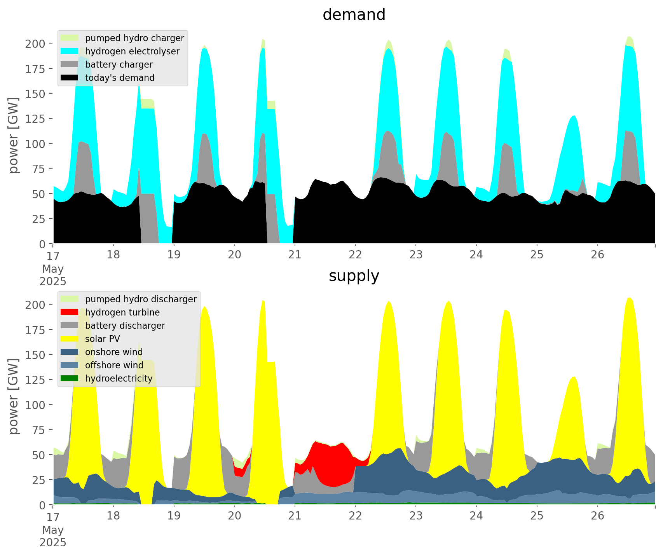Click the supply chart 'power [GW]' axis label

click(x=14, y=396)
